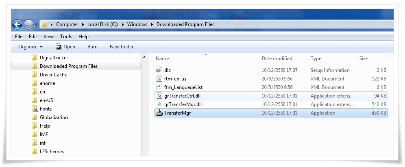Select the ftm_LanguageList XML file icon
405x167 pixels.
click(159, 87)
